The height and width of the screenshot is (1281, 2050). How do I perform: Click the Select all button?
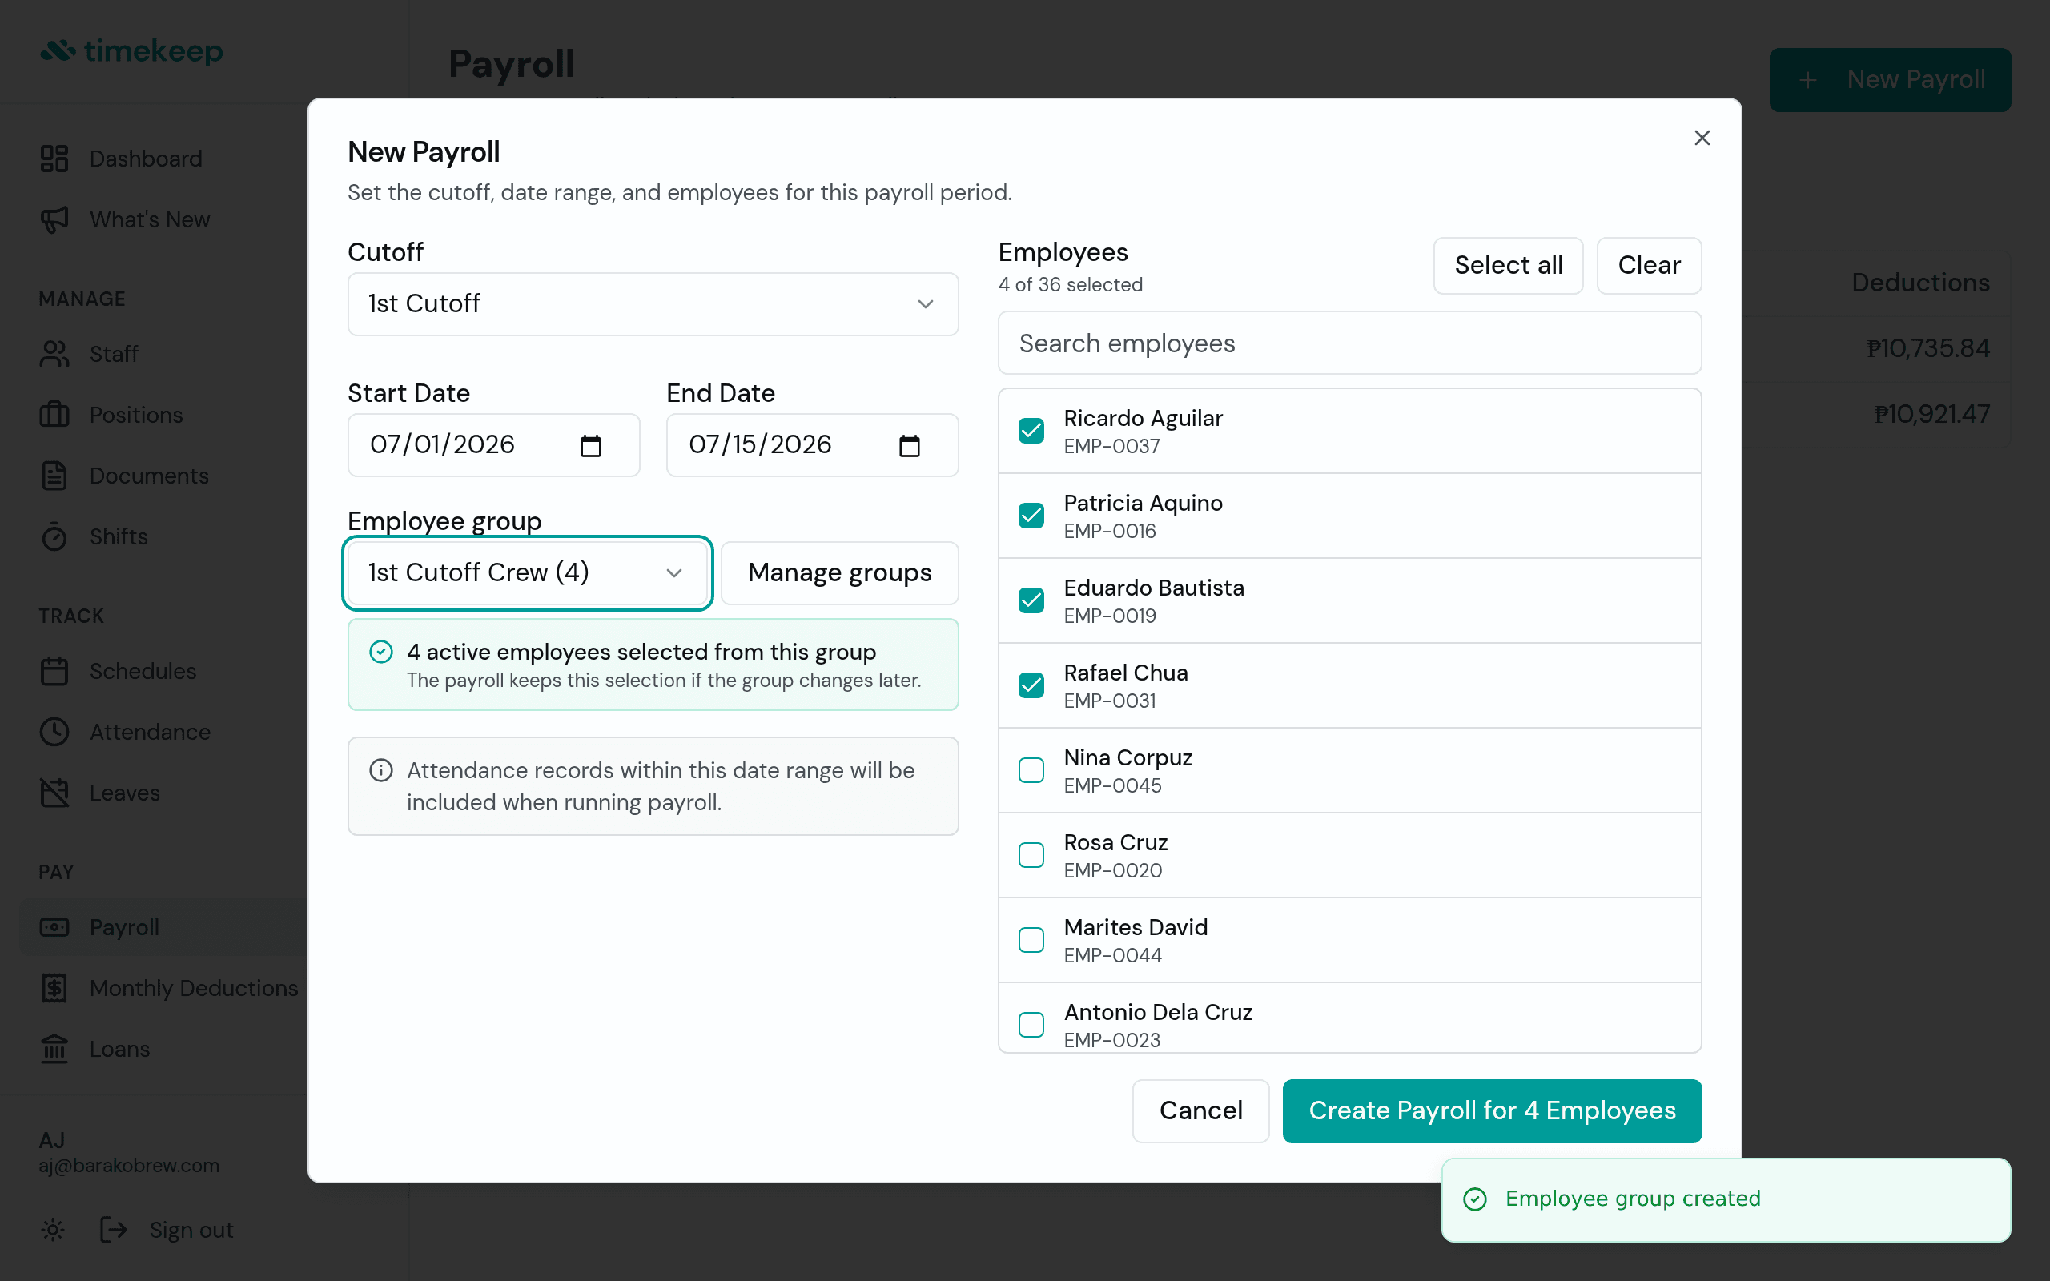[x=1508, y=265]
